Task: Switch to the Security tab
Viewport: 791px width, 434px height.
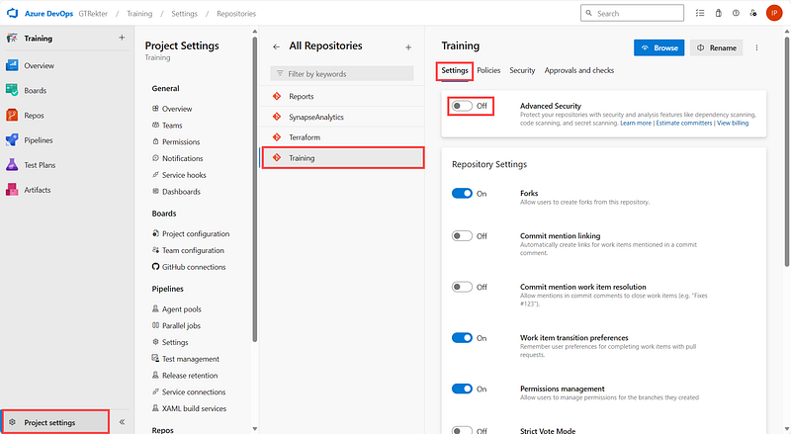Action: (x=522, y=70)
